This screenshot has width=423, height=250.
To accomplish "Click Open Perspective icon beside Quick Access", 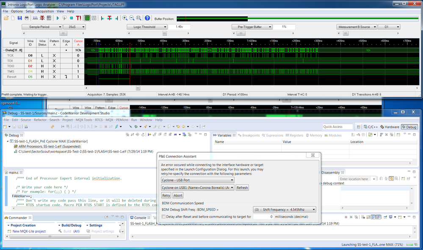I will pyautogui.click(x=359, y=127).
